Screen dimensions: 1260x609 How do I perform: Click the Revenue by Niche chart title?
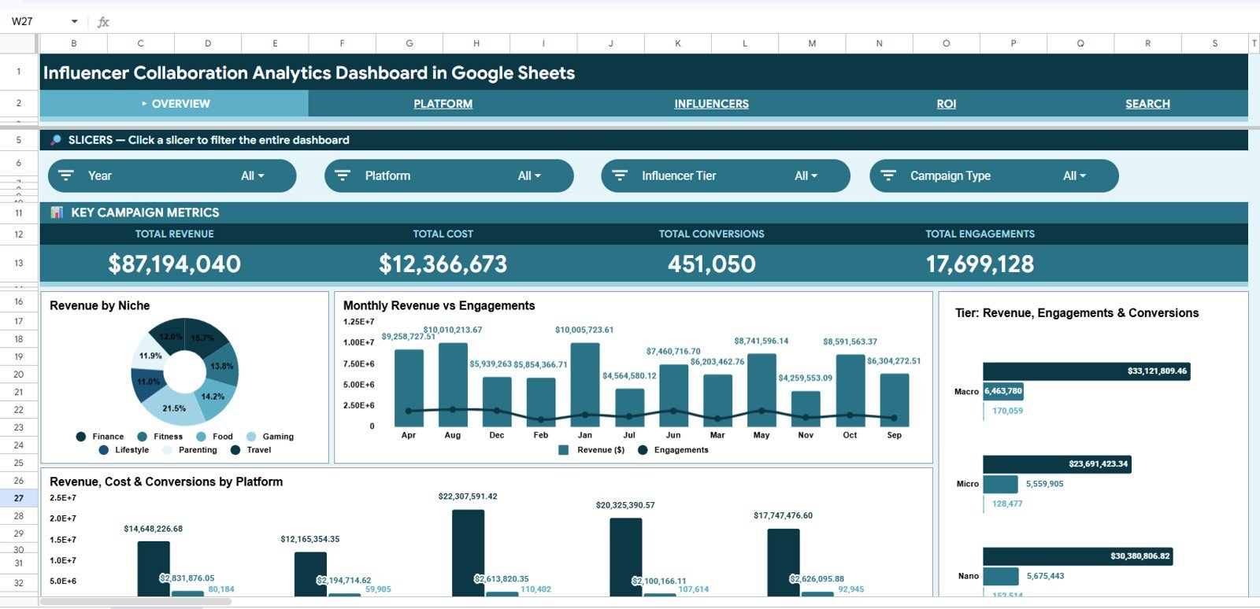tap(100, 305)
